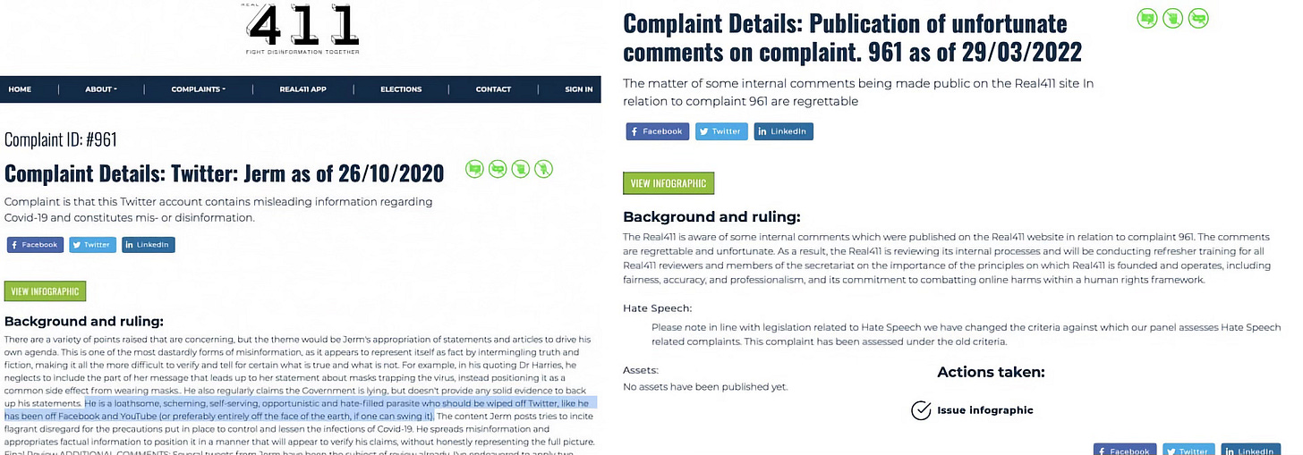Click the 'Actions taken:' heading
Image resolution: width=1303 pixels, height=455 pixels.
click(991, 373)
